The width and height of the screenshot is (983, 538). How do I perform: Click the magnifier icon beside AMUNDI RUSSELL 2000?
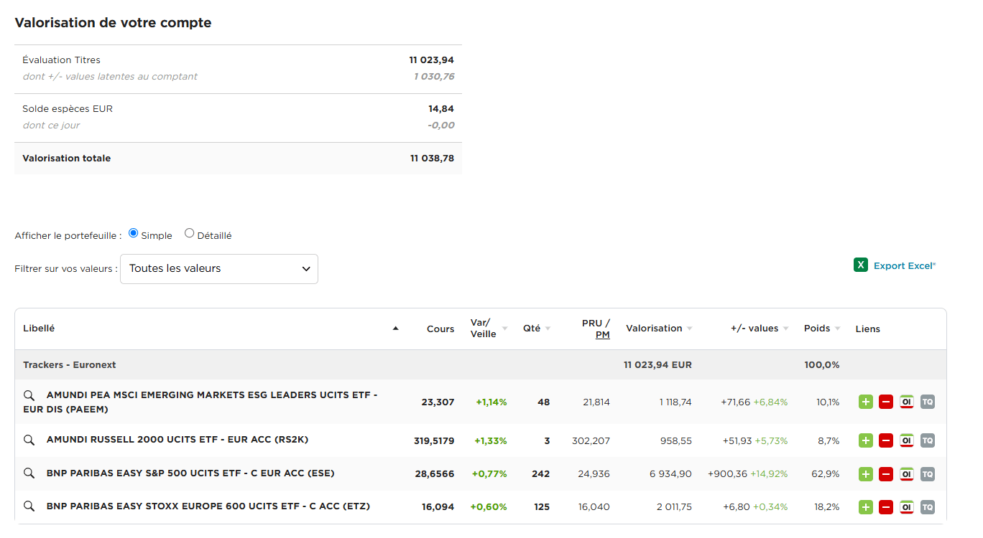pyautogui.click(x=29, y=440)
